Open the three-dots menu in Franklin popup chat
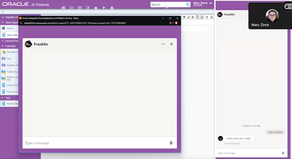Screen dimensions: 292x159 coord(163,44)
